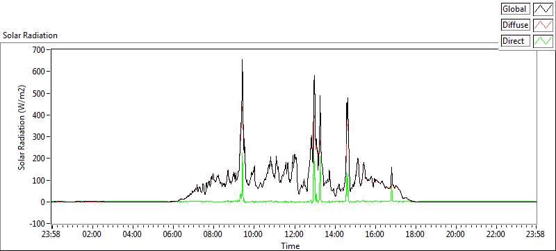Click the 06:00 time axis label
This screenshot has width=556, height=251.
click(173, 234)
